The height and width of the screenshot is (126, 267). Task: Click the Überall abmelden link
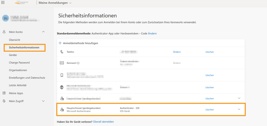pos(103,122)
